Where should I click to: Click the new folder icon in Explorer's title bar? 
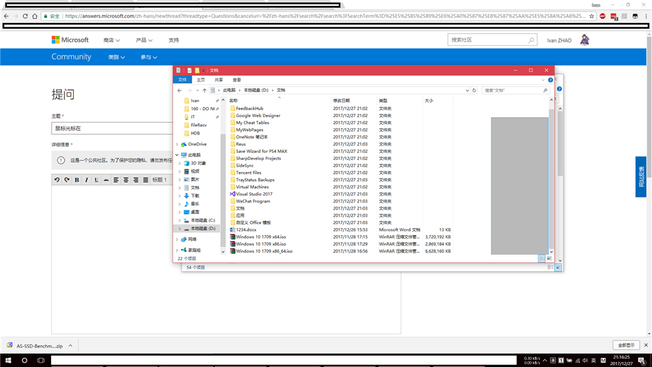click(197, 70)
